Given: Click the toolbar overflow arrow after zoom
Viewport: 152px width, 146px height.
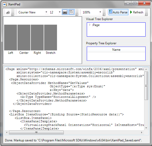Looking at the screenshot, I should click(x=104, y=12).
